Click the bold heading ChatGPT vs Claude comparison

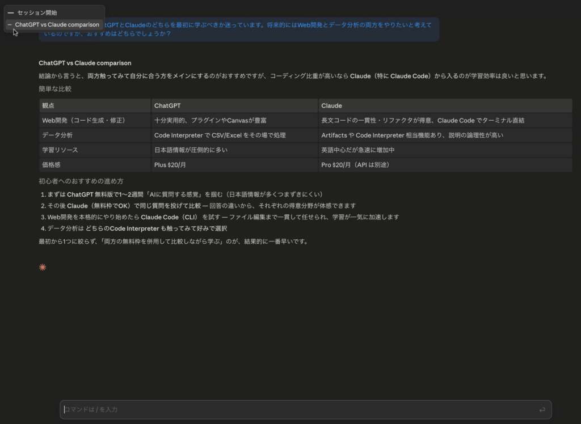(85, 63)
